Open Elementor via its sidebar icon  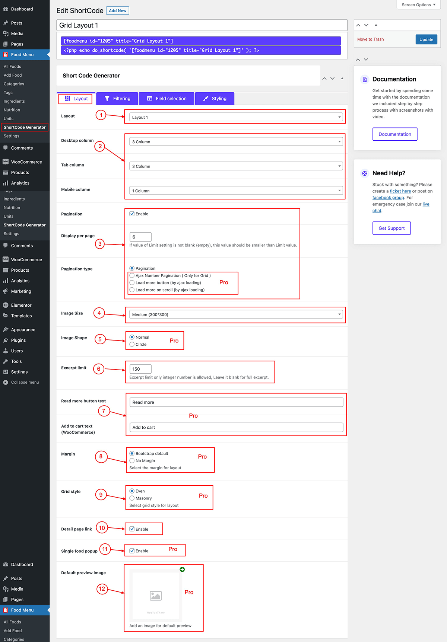(x=6, y=305)
